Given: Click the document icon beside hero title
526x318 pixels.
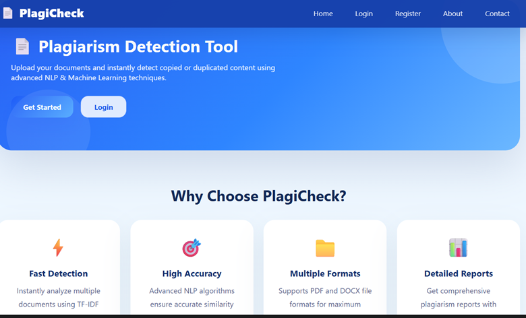Looking at the screenshot, I should [22, 46].
